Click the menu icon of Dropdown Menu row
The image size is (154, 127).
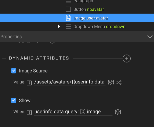(68, 27)
